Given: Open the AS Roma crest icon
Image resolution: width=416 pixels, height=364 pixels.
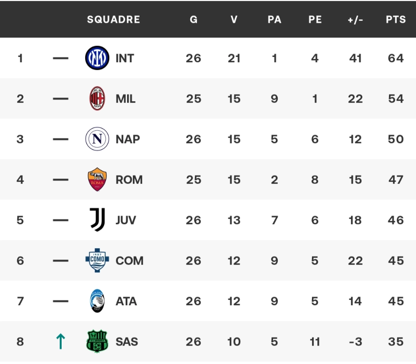Looking at the screenshot, I should click(x=97, y=180).
